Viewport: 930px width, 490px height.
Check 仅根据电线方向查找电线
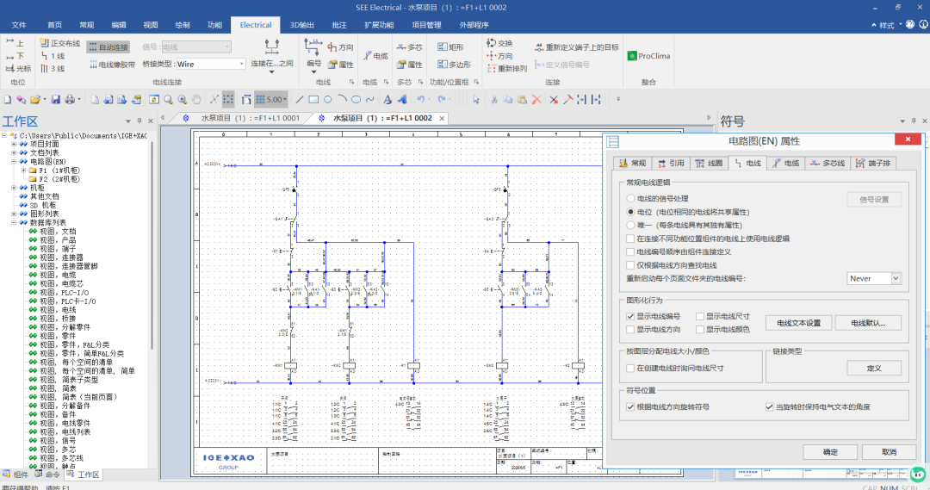[x=672, y=265]
